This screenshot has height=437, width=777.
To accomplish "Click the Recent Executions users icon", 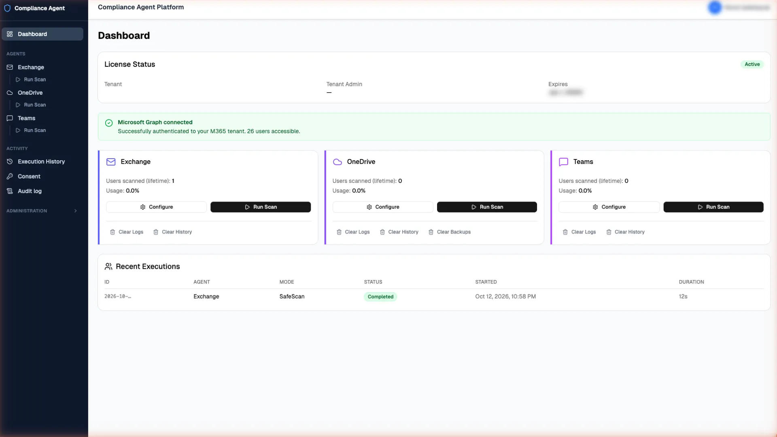I will point(108,267).
